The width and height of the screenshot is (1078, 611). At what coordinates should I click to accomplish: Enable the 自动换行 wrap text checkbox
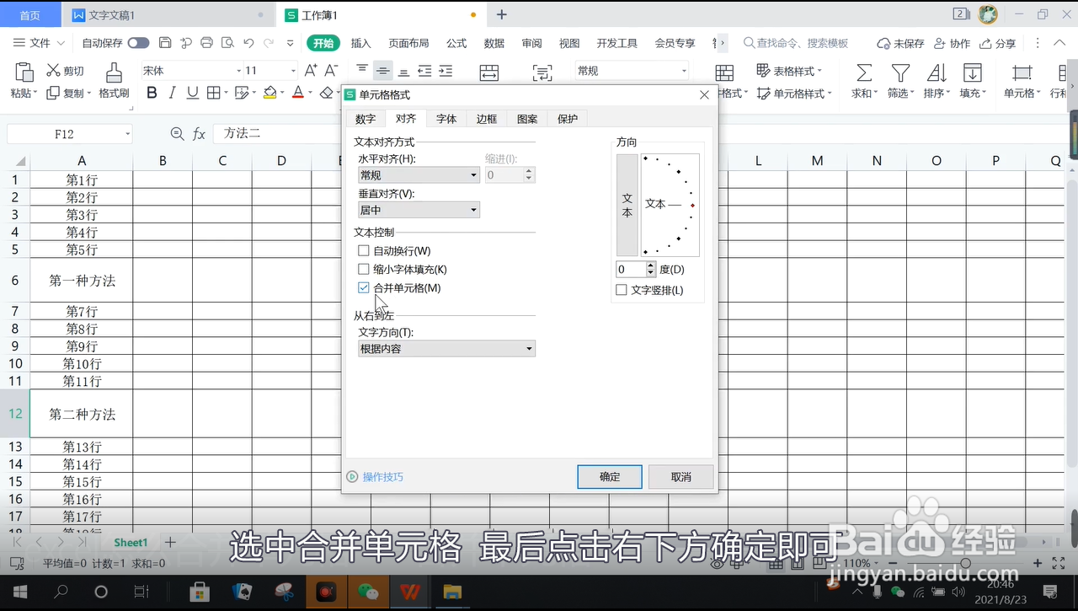point(363,250)
